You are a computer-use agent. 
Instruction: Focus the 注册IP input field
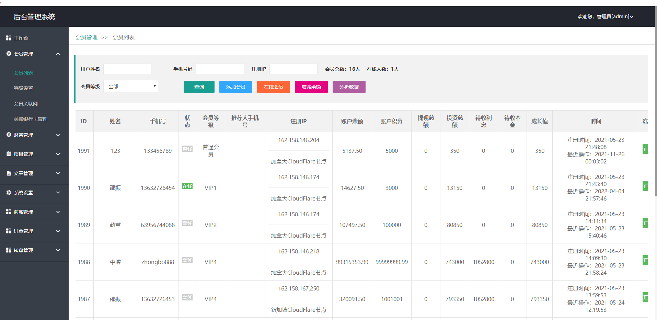pos(293,69)
